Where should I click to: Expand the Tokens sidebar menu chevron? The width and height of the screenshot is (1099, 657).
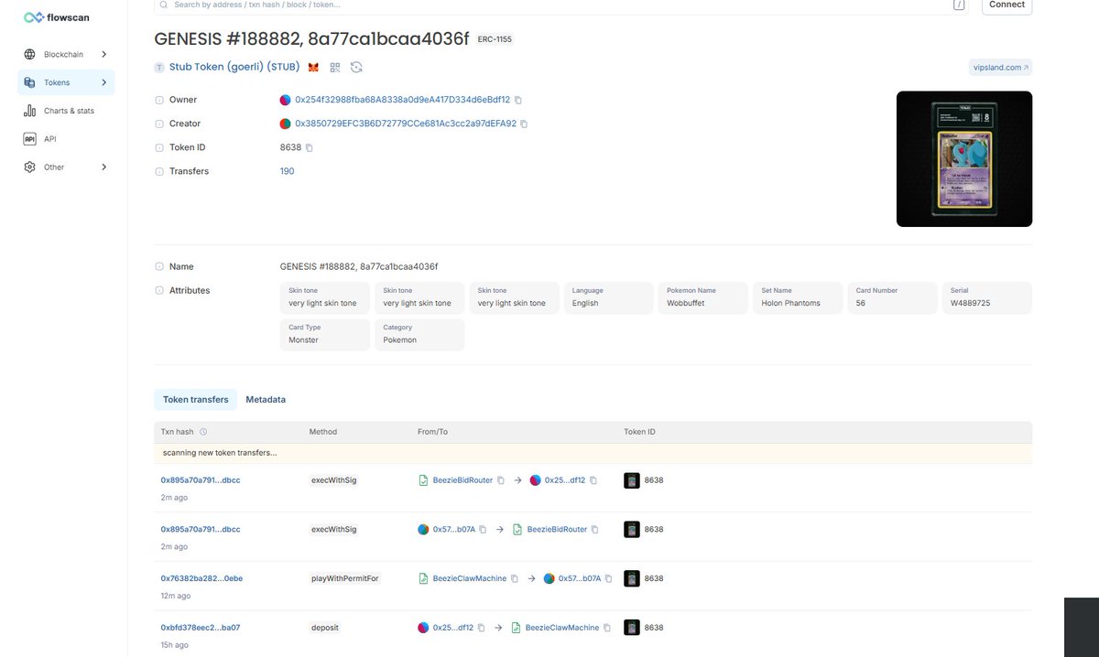tap(103, 82)
